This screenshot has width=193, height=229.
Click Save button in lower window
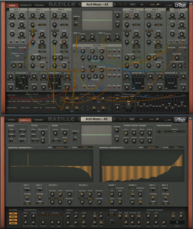[132, 119]
